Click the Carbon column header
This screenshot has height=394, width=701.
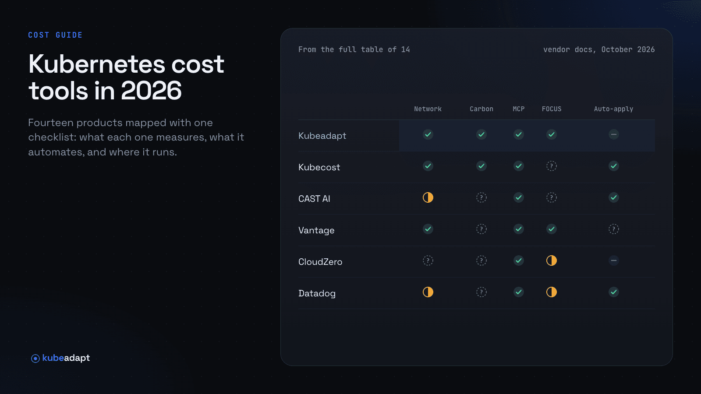click(x=481, y=109)
